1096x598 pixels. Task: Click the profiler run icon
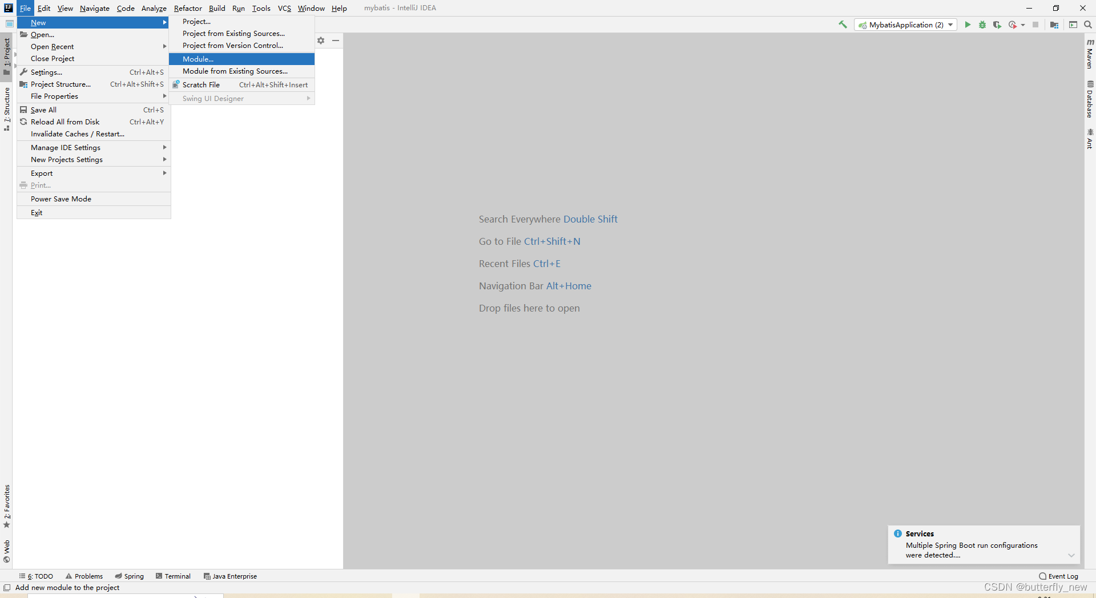(1012, 25)
